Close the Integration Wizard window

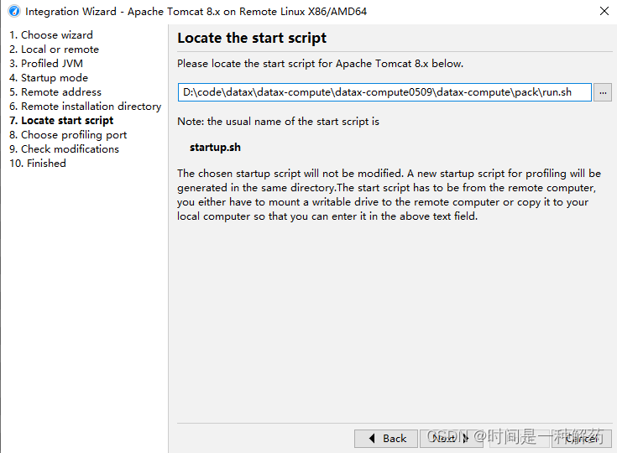pos(604,11)
